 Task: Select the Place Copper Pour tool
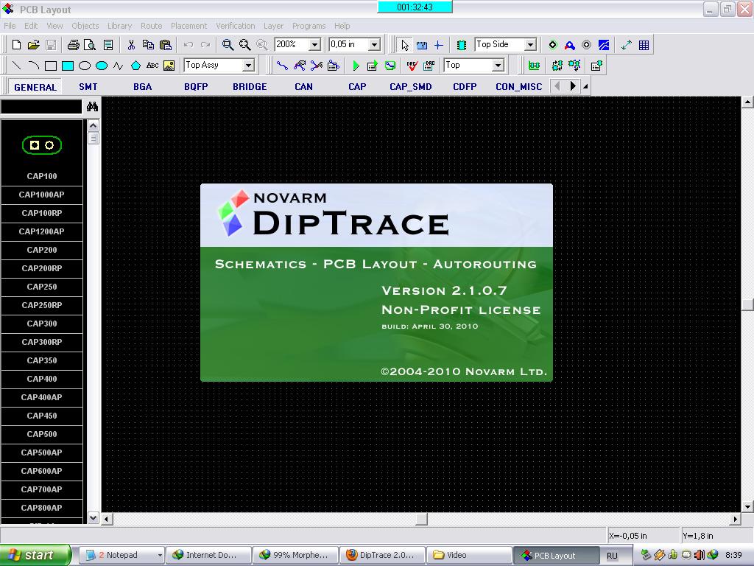604,45
